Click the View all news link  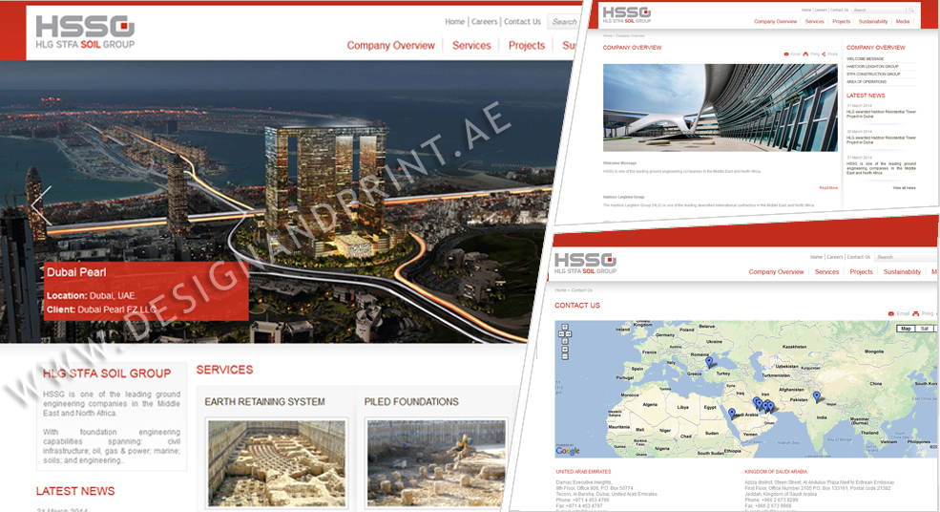pyautogui.click(x=904, y=188)
